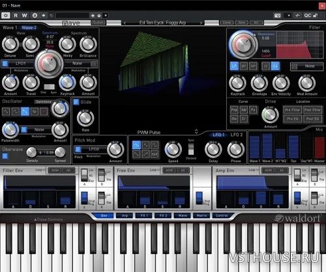This screenshot has width=326, height=272.
Task: Choose the sine LFO shape
Action: pyautogui.click(x=136, y=145)
